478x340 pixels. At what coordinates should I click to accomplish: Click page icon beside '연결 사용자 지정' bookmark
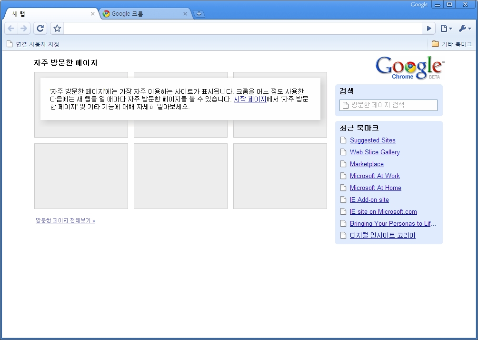pyautogui.click(x=10, y=44)
